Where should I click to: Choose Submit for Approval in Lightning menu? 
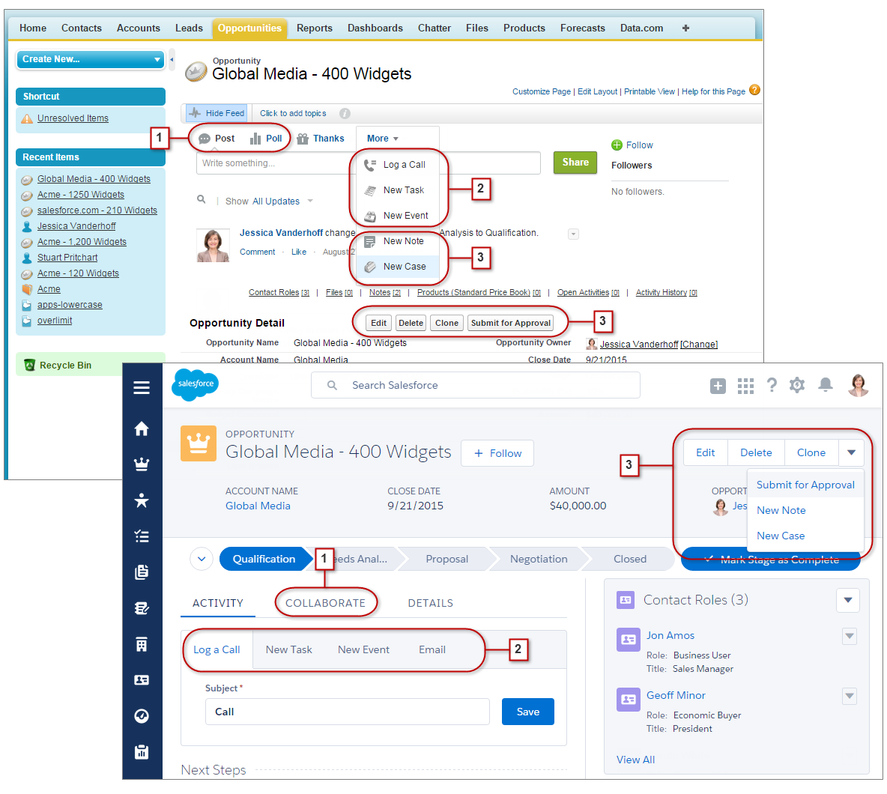[805, 485]
